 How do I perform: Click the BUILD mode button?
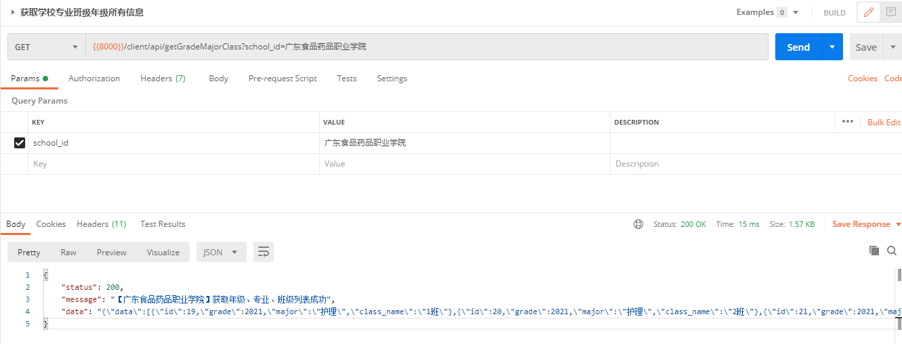click(x=834, y=13)
